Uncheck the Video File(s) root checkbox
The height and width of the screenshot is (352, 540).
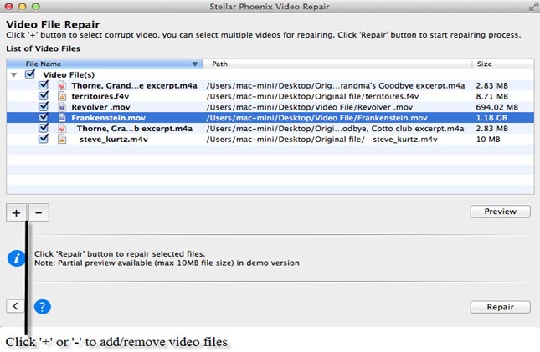tap(30, 74)
